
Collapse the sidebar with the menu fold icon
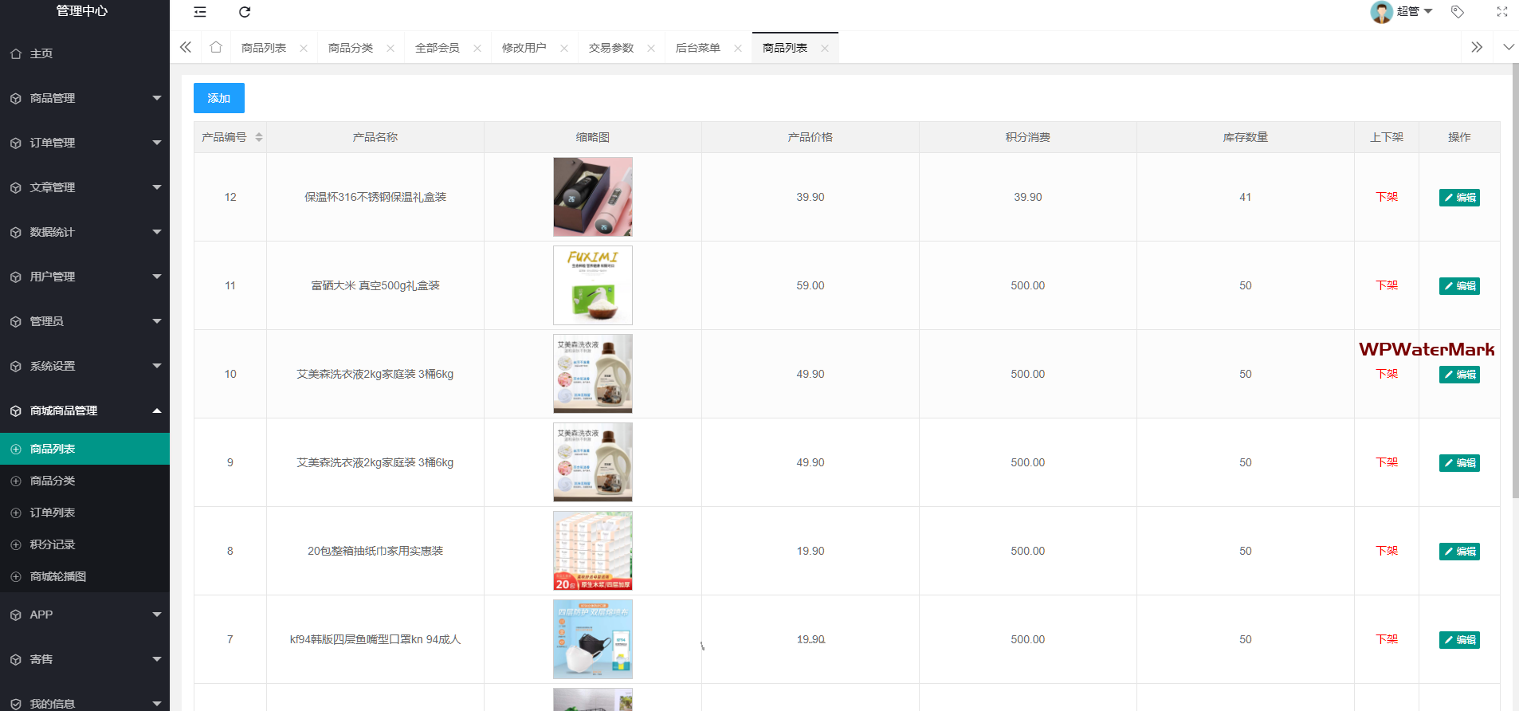pos(200,12)
